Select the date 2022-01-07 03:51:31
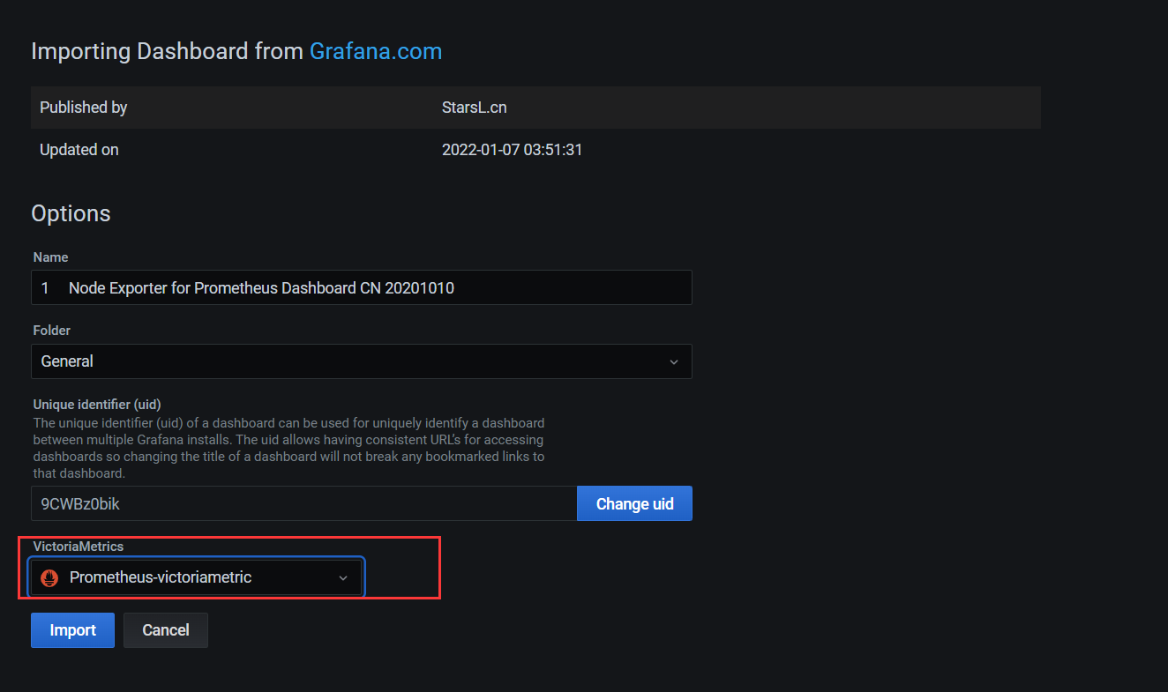This screenshot has width=1168, height=692. pos(512,150)
